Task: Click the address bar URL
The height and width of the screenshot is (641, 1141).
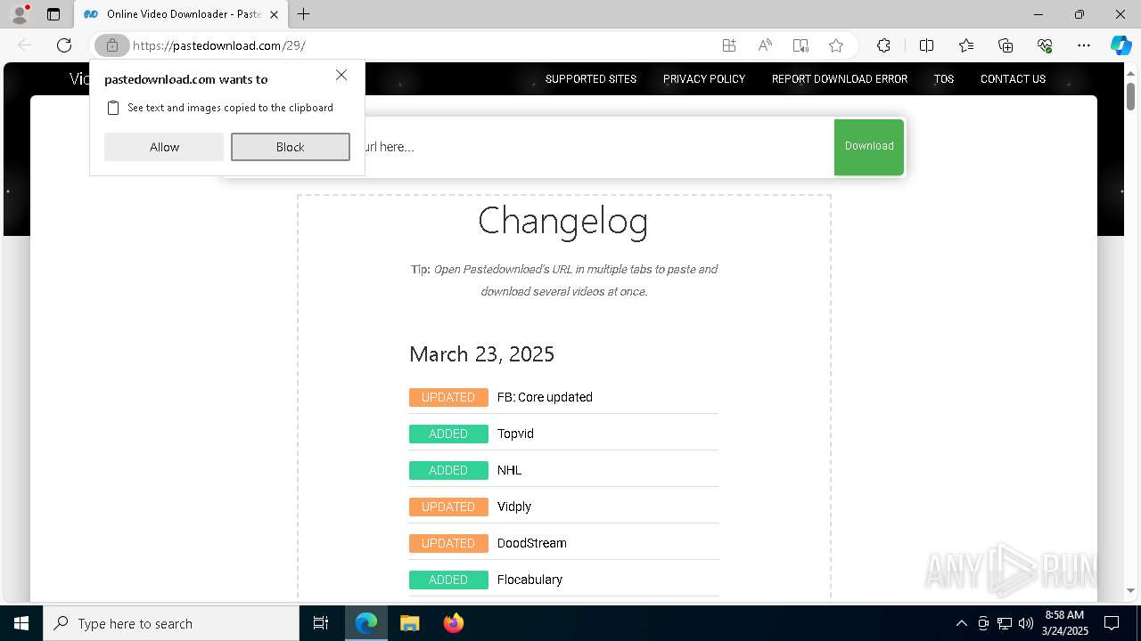Action: click(219, 45)
